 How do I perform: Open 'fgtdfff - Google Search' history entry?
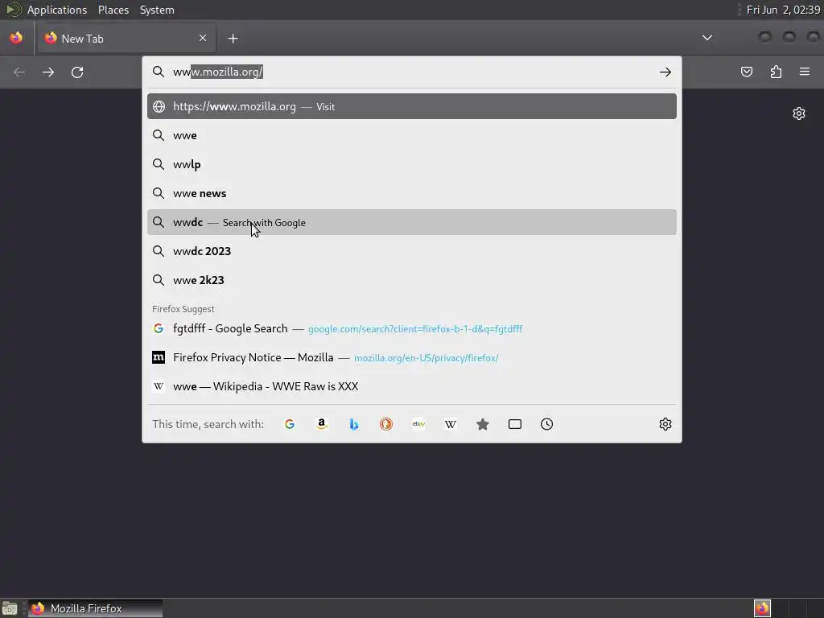411,328
